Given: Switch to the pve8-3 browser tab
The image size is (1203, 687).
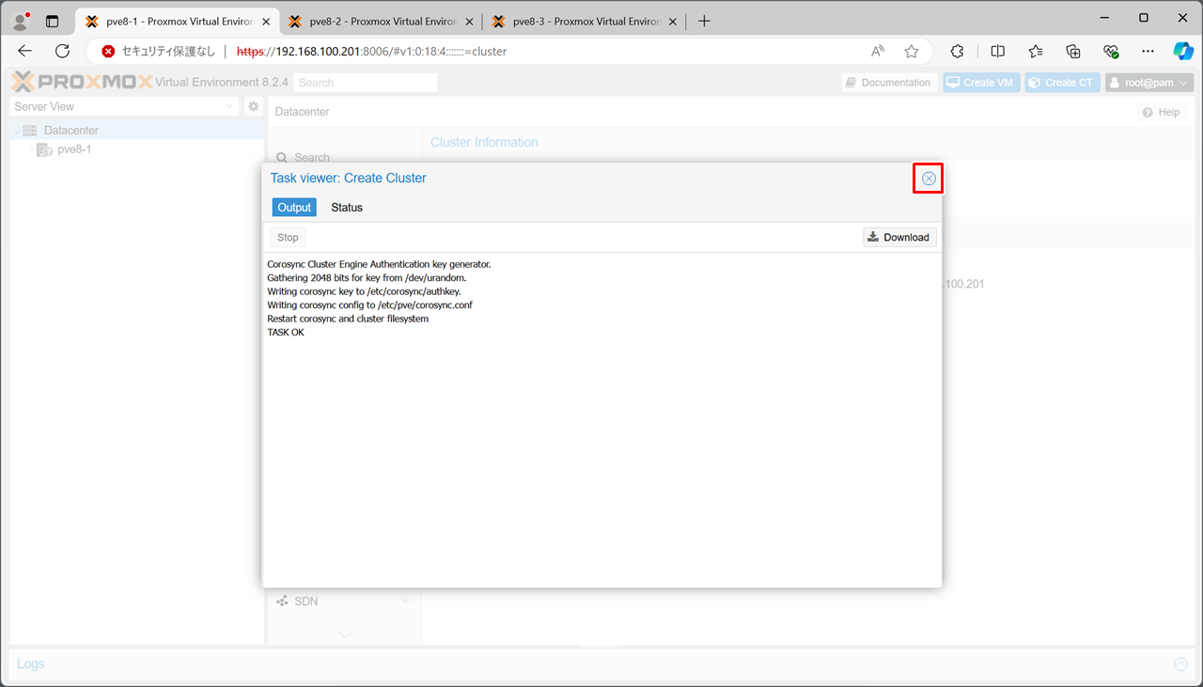Looking at the screenshot, I should coord(579,21).
